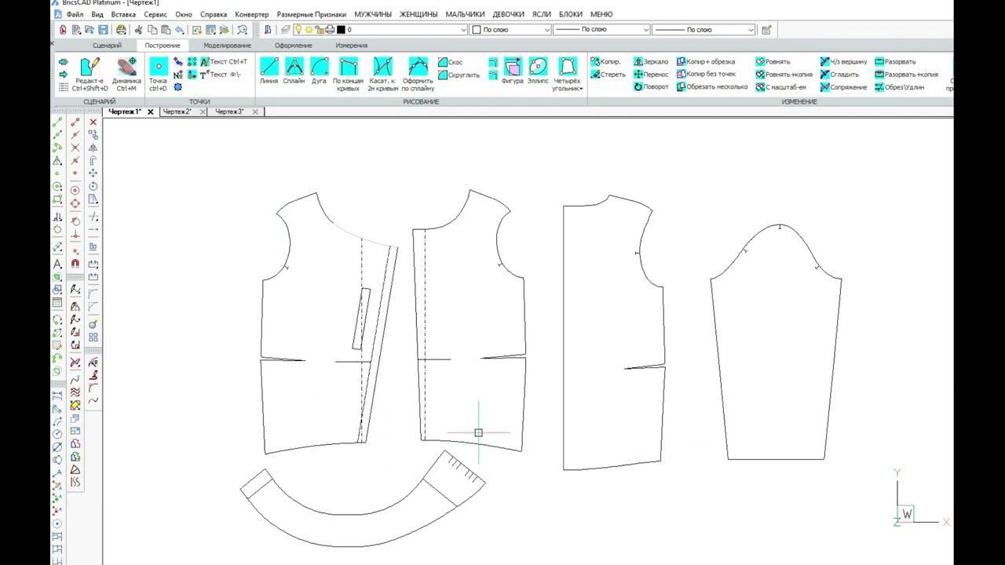This screenshot has height=565, width=1005.
Task: Open the Четырёхугольник tool dropdown
Action: 567,75
